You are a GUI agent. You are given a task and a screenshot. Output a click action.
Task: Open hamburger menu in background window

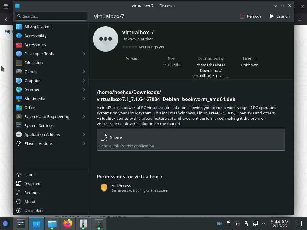click(x=300, y=19)
